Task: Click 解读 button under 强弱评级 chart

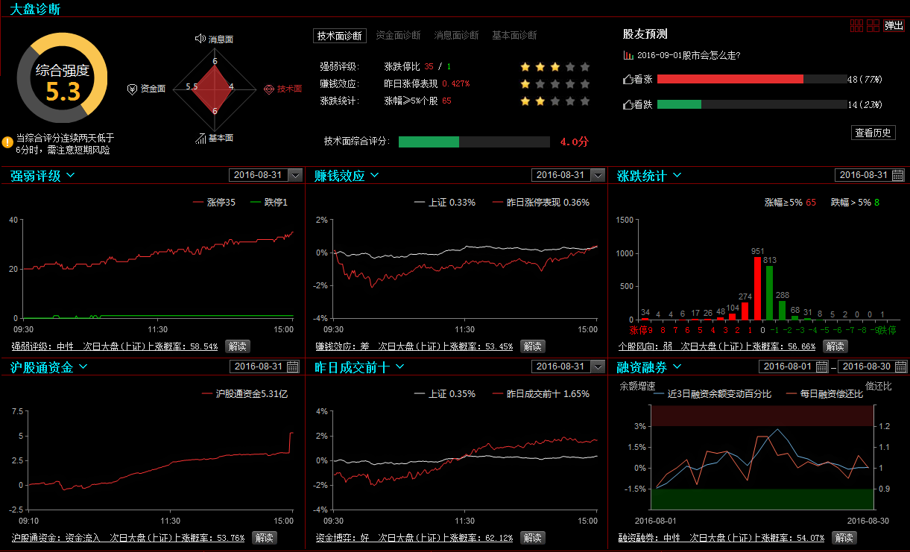Action: [237, 346]
